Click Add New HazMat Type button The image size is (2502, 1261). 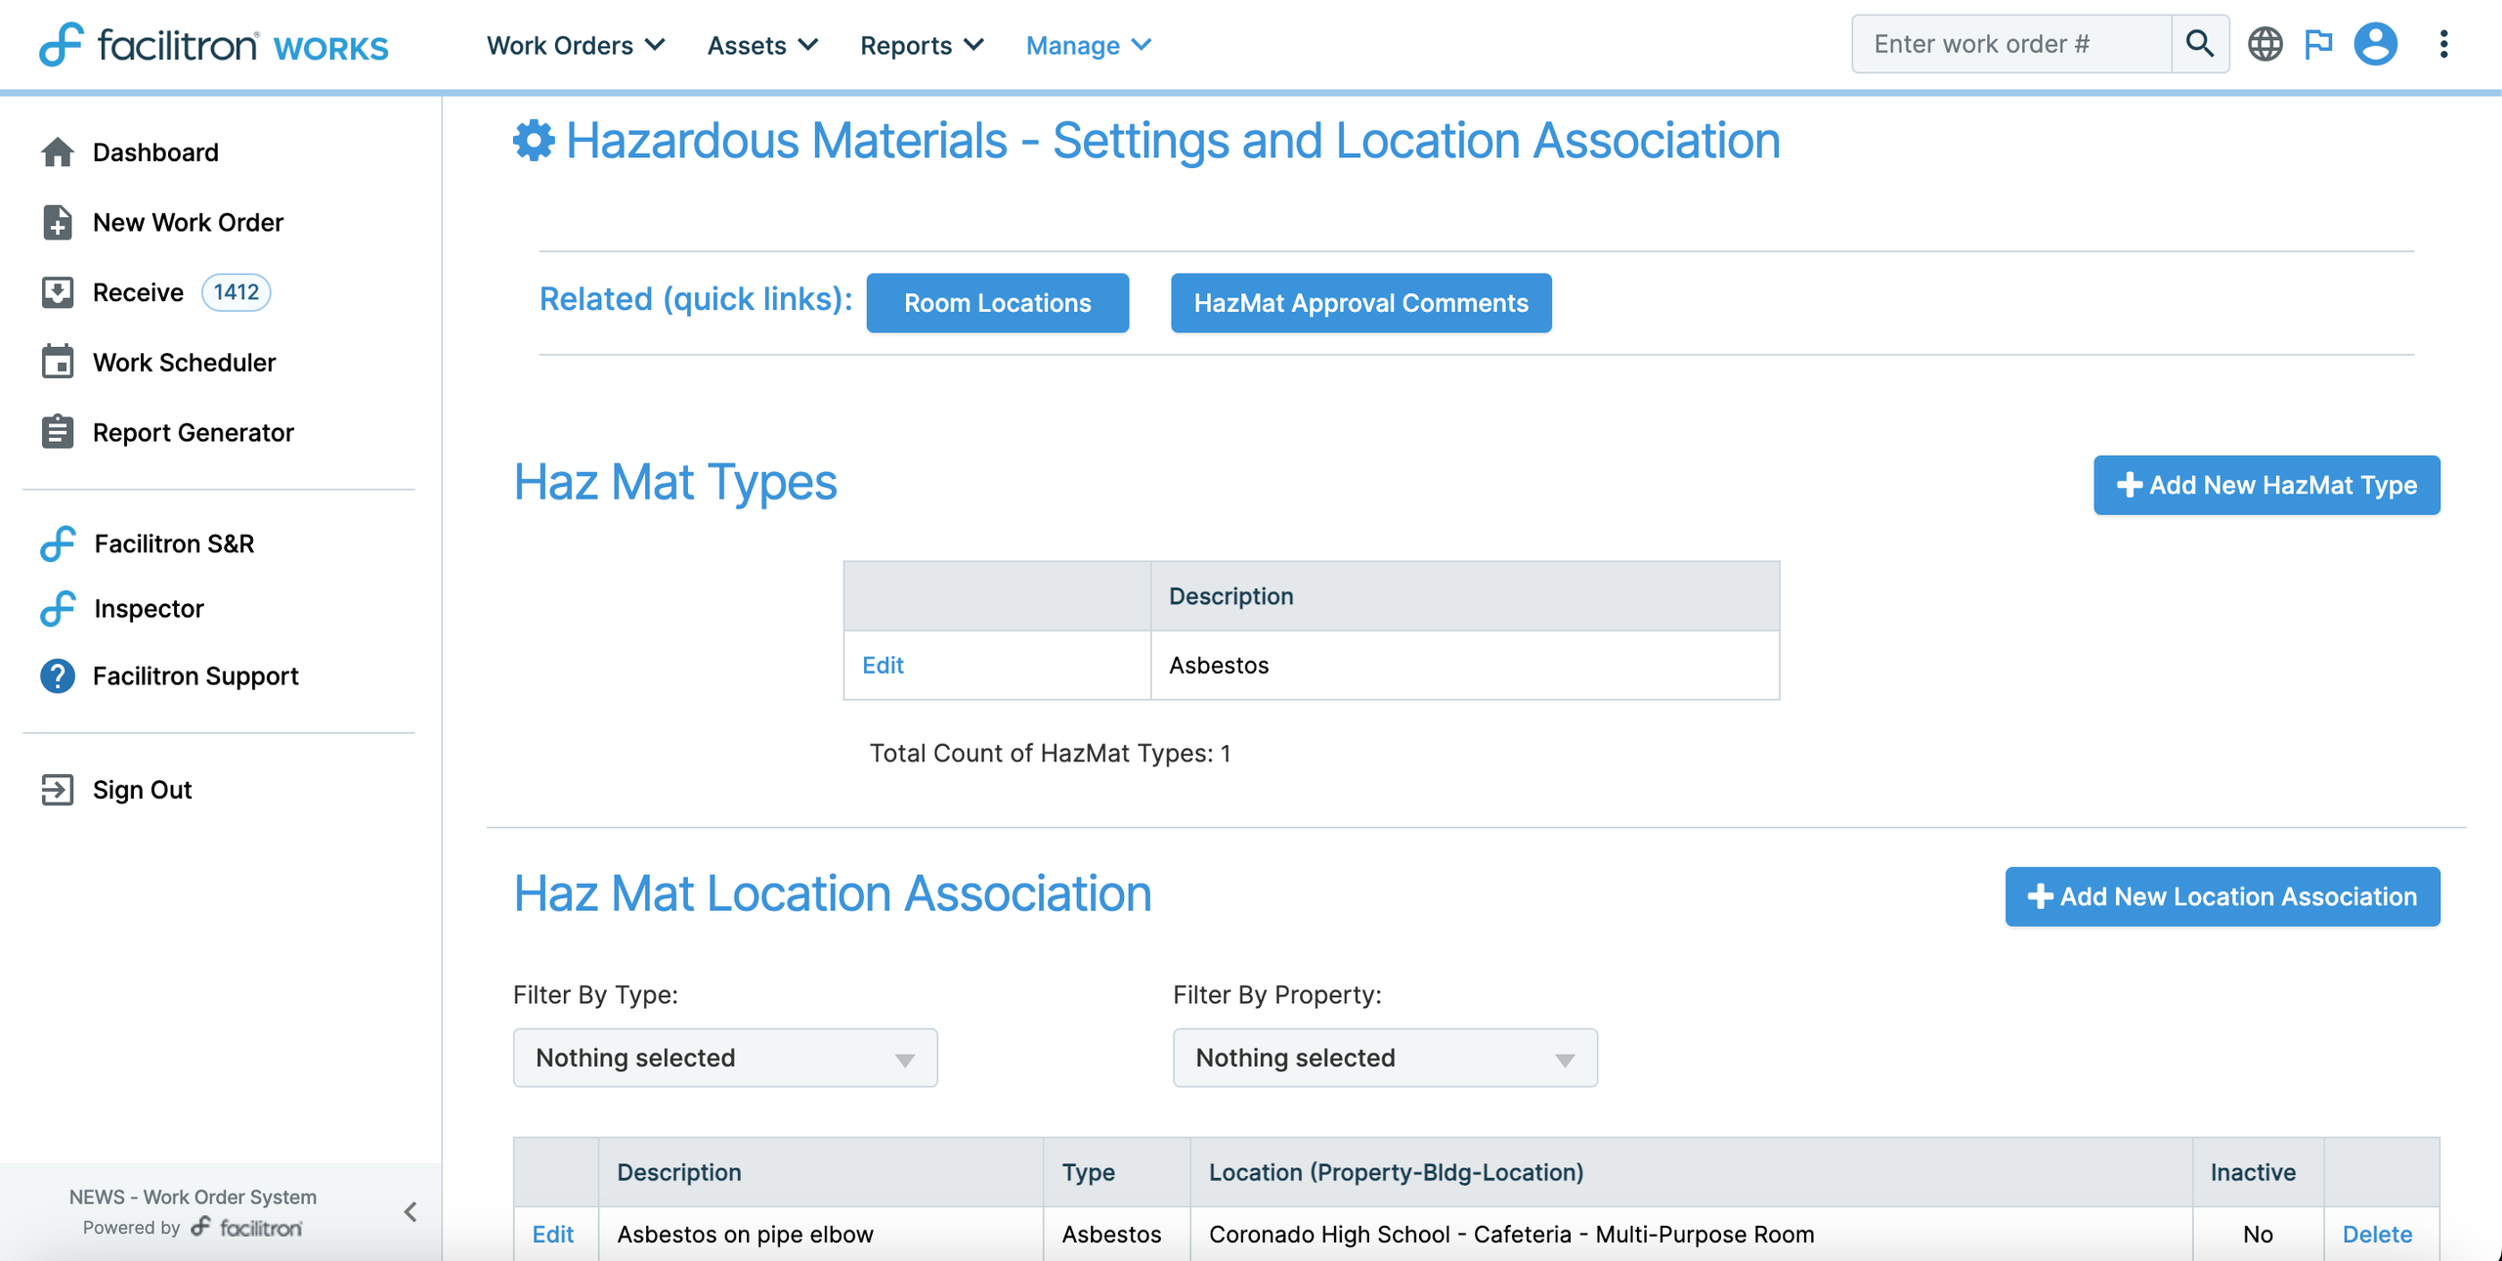coord(2265,485)
